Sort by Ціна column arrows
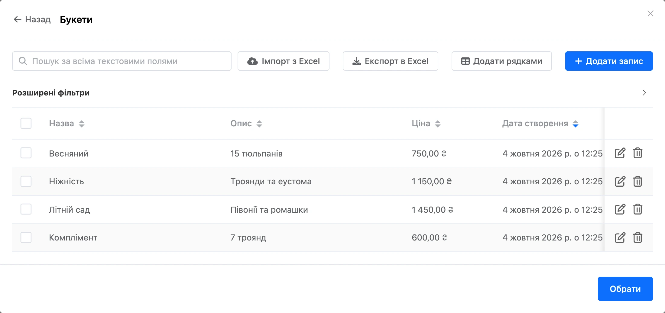Viewport: 665px width, 313px height. click(x=438, y=124)
